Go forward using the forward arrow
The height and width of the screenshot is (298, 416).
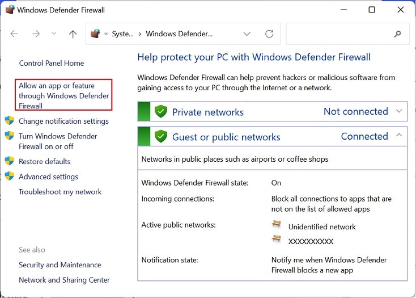[36, 33]
